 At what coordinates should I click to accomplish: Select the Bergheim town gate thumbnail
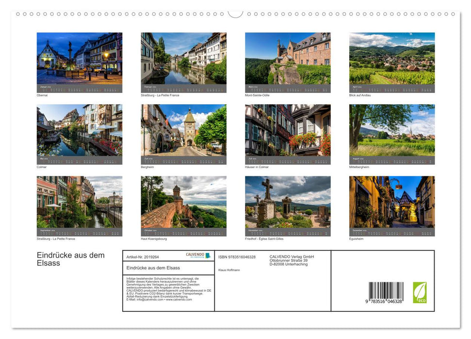coord(183,132)
